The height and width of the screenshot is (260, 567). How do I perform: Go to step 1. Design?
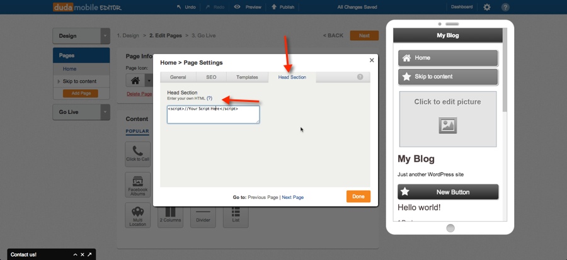pos(128,35)
